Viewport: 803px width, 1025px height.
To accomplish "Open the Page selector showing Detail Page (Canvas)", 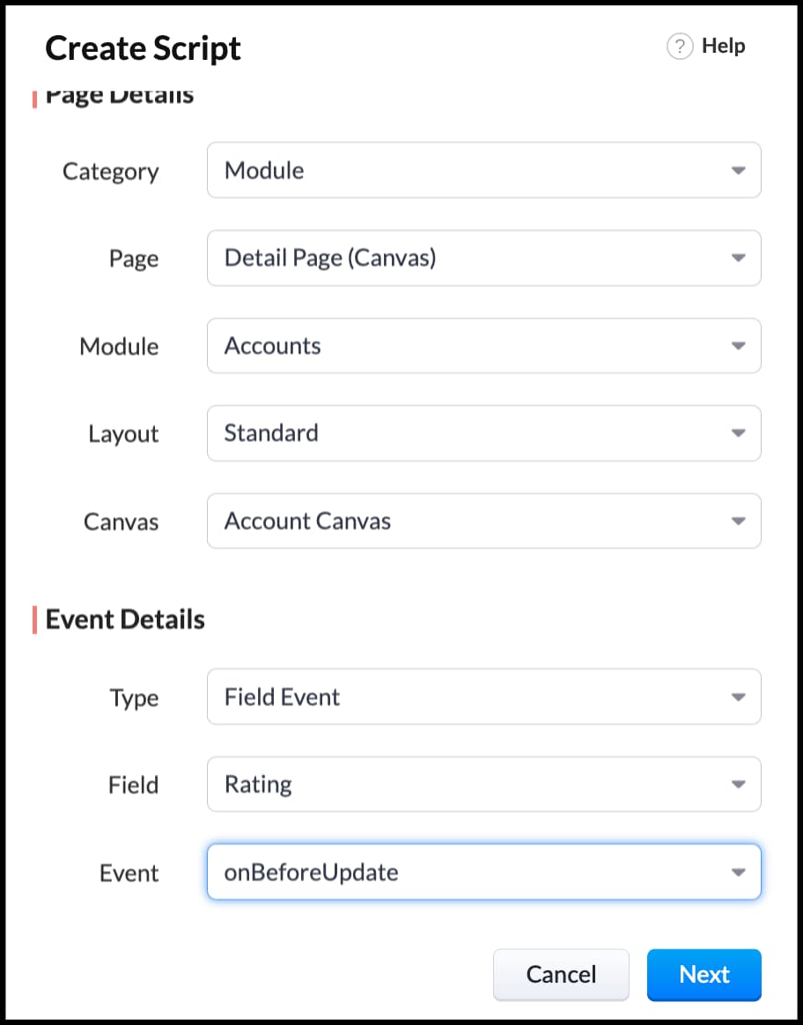I will click(484, 258).
